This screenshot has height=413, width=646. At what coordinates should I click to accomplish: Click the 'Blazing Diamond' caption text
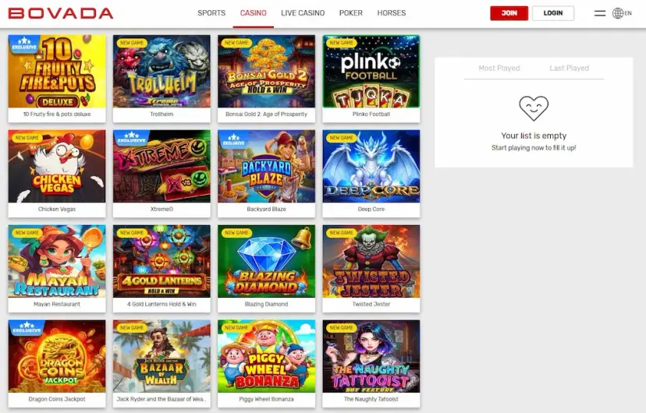266,305
